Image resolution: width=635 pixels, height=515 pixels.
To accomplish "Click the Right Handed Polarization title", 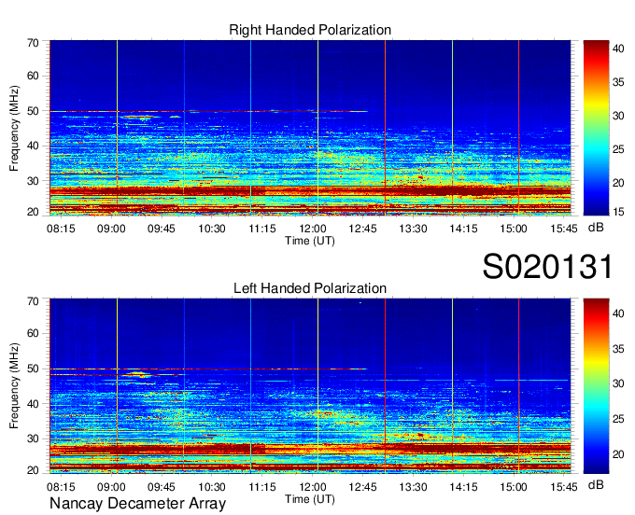I will coord(310,30).
